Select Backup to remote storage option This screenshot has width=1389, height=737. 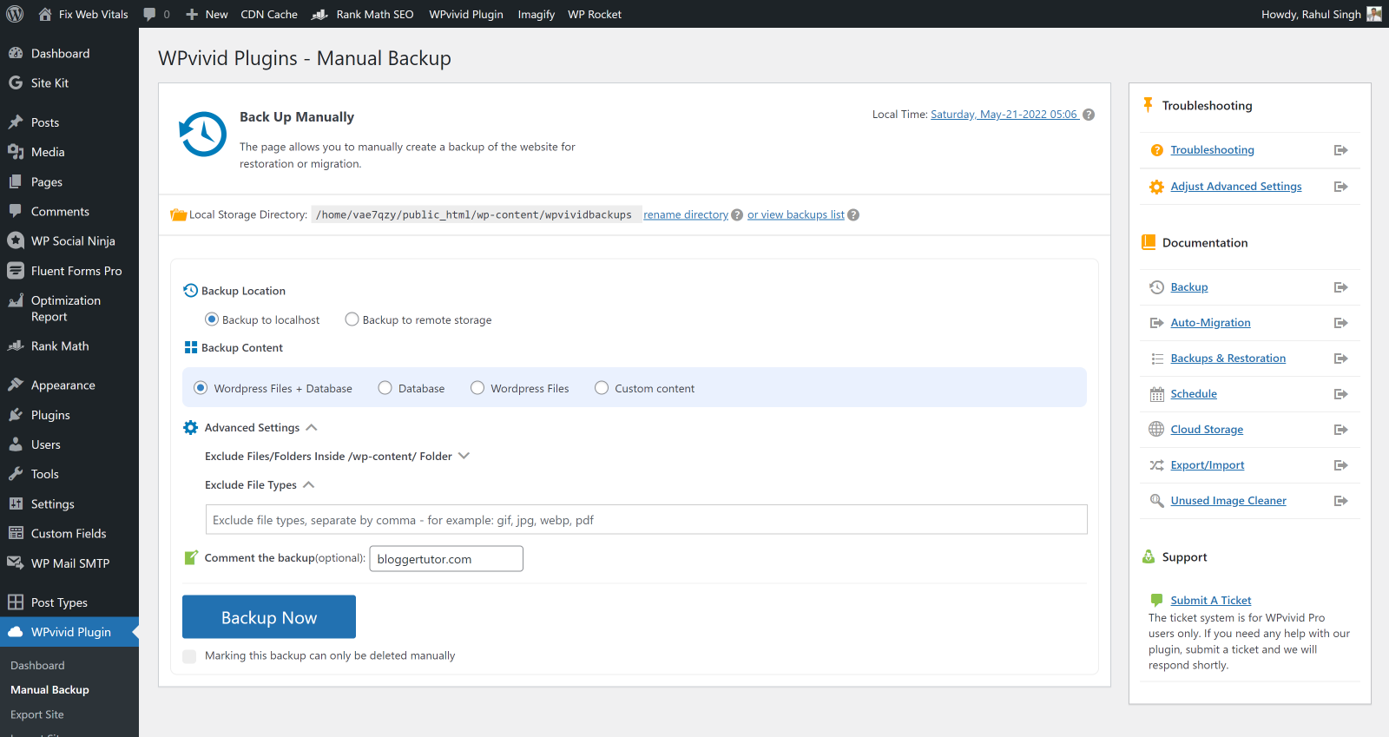[352, 319]
